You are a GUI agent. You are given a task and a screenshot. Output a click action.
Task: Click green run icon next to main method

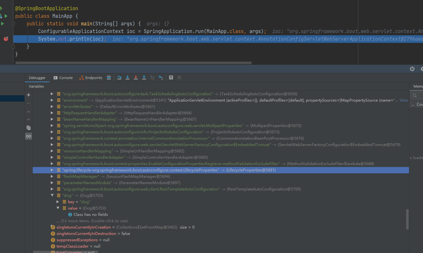3,23
